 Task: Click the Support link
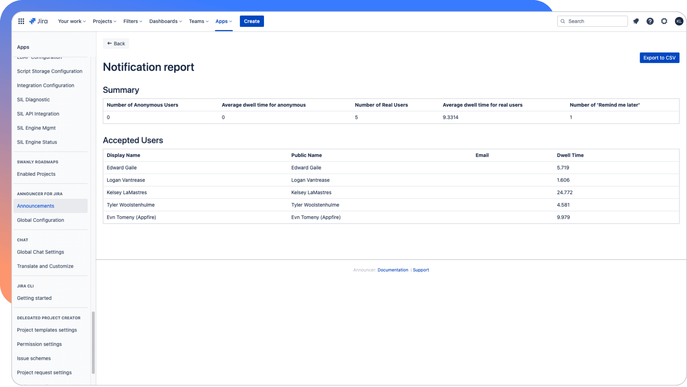coord(421,270)
